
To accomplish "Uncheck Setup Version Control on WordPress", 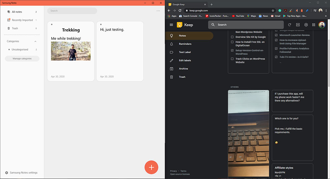I will click(x=232, y=51).
